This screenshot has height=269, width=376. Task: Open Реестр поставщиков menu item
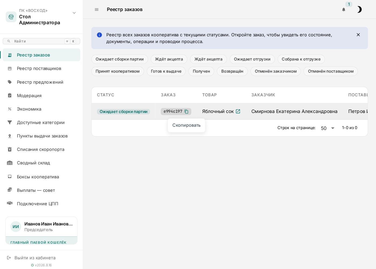coord(41,68)
